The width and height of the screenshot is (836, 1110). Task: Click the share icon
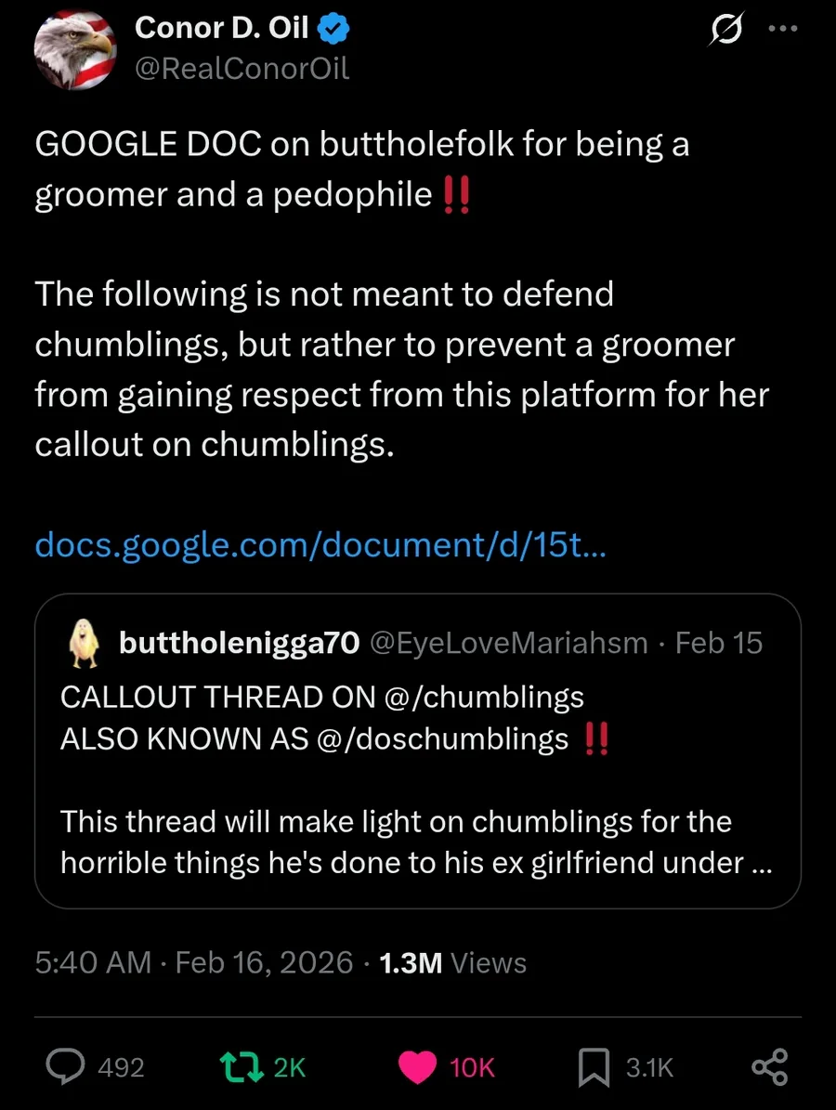[x=769, y=1067]
